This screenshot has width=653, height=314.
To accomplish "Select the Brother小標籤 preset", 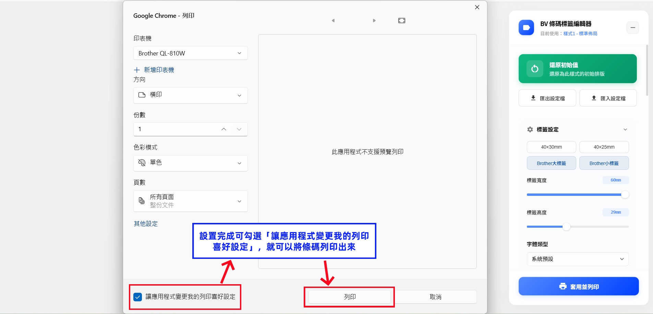I will pyautogui.click(x=604, y=163).
